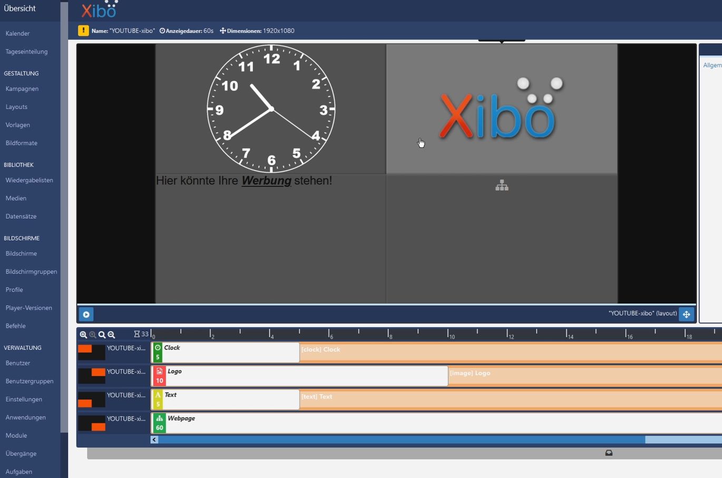722x478 pixels.
Task: Click the timeline scroll-left arrow
Action: 154,440
